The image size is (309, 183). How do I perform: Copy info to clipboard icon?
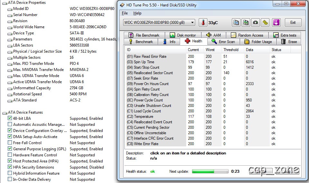[x=236, y=22]
